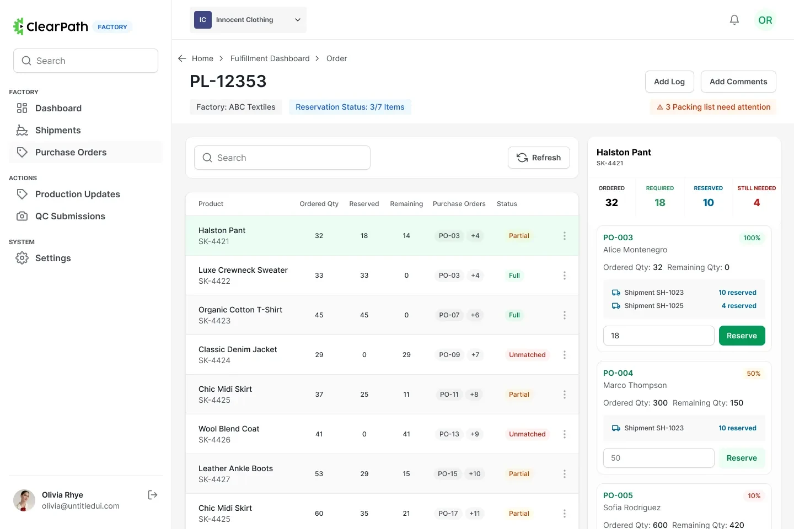Expand +7 purchase orders for Classic Denim Jacket
Viewport: 794px width, 529px height.
click(475, 355)
